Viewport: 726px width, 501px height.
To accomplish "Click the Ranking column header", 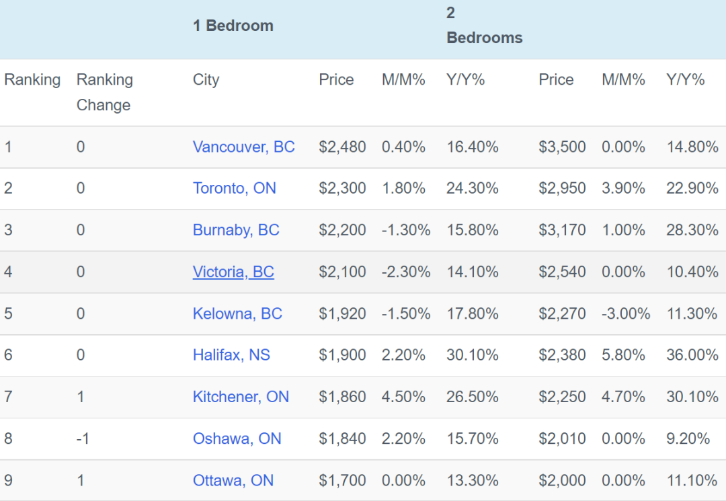I will (32, 79).
